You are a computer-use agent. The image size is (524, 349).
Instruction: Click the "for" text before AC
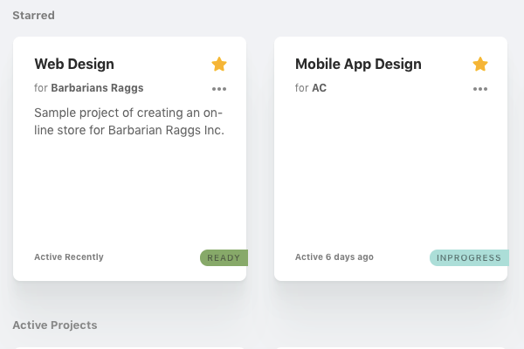tap(301, 88)
